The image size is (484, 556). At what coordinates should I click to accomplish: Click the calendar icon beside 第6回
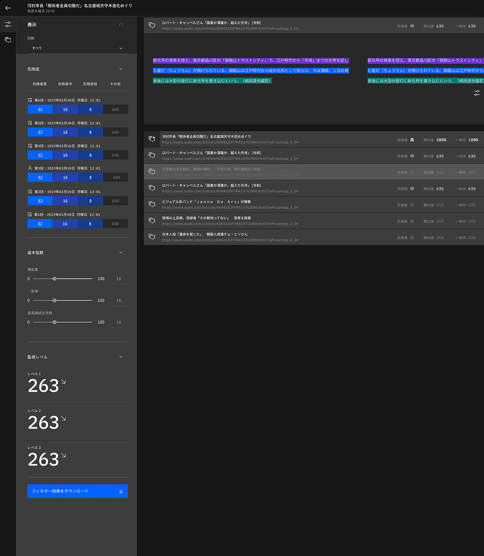point(30,100)
